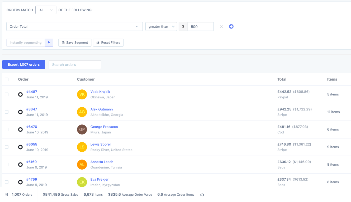
Task: Open the "greater than" comparison dropdown
Action: pos(161,26)
